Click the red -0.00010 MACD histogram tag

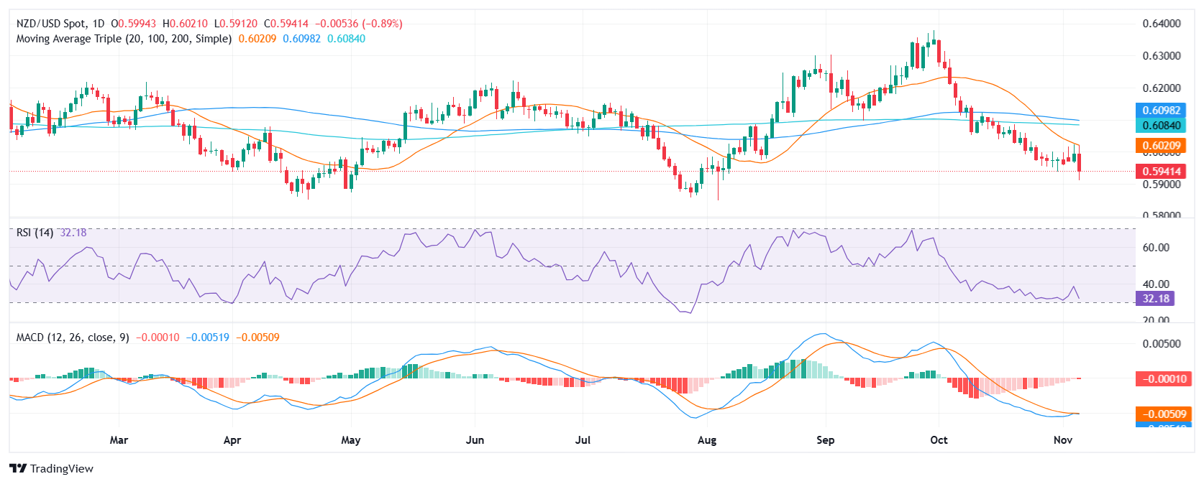(1161, 379)
